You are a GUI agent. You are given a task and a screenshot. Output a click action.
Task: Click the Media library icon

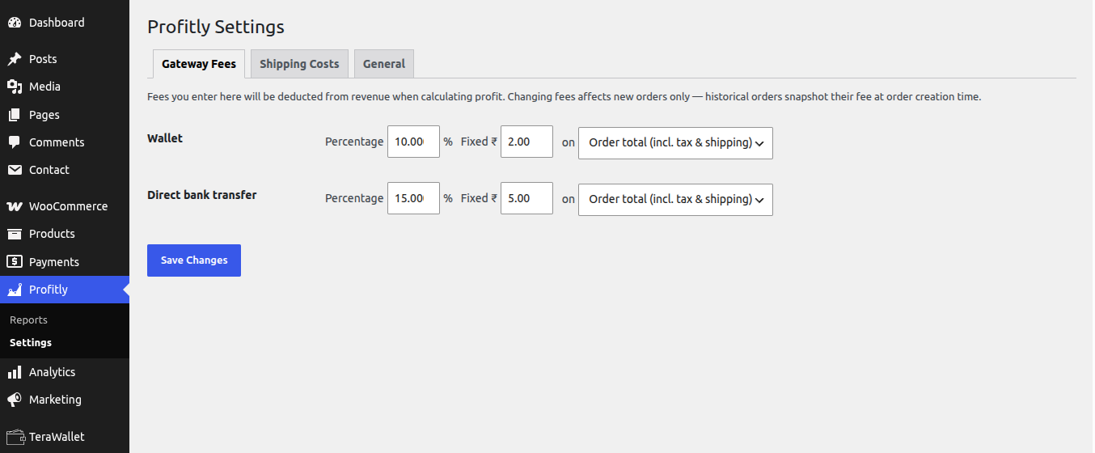tap(15, 87)
